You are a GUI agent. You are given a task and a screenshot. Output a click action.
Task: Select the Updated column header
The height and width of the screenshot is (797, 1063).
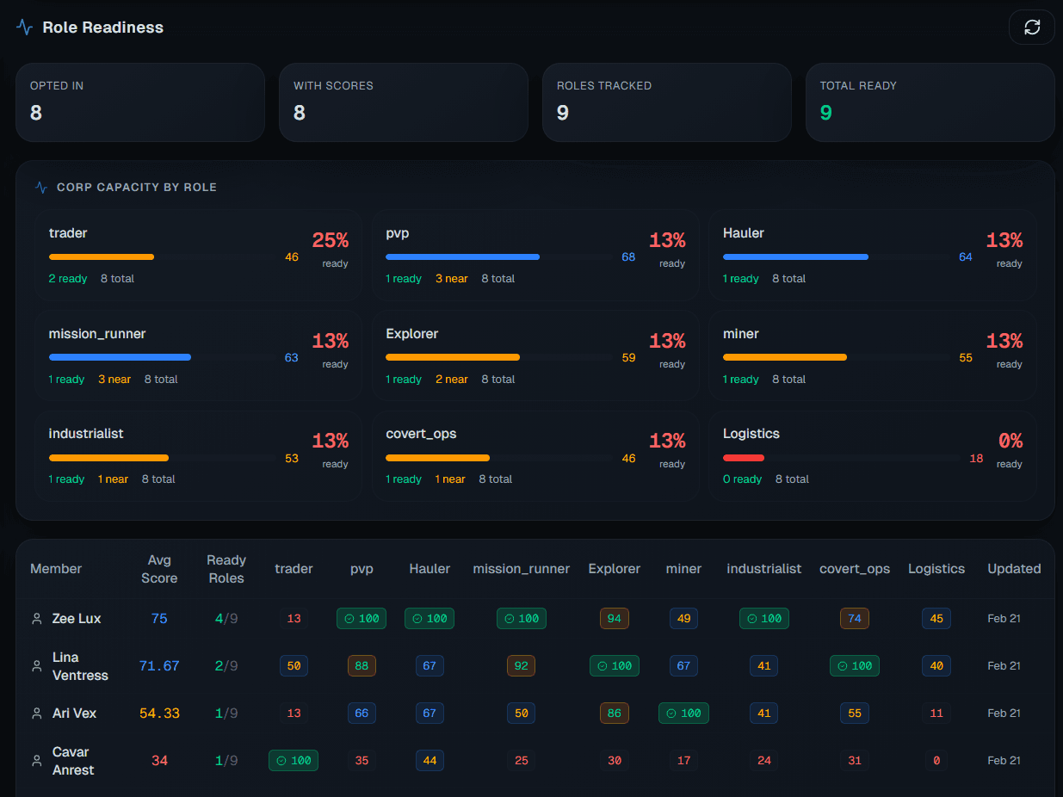1014,568
